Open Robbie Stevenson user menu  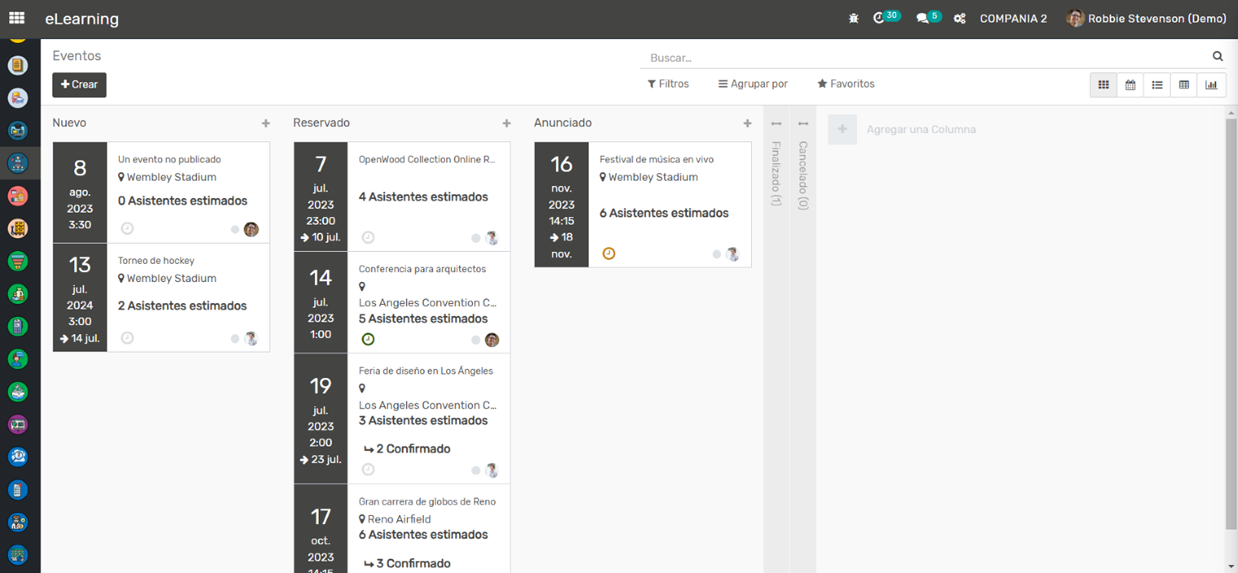(1147, 19)
